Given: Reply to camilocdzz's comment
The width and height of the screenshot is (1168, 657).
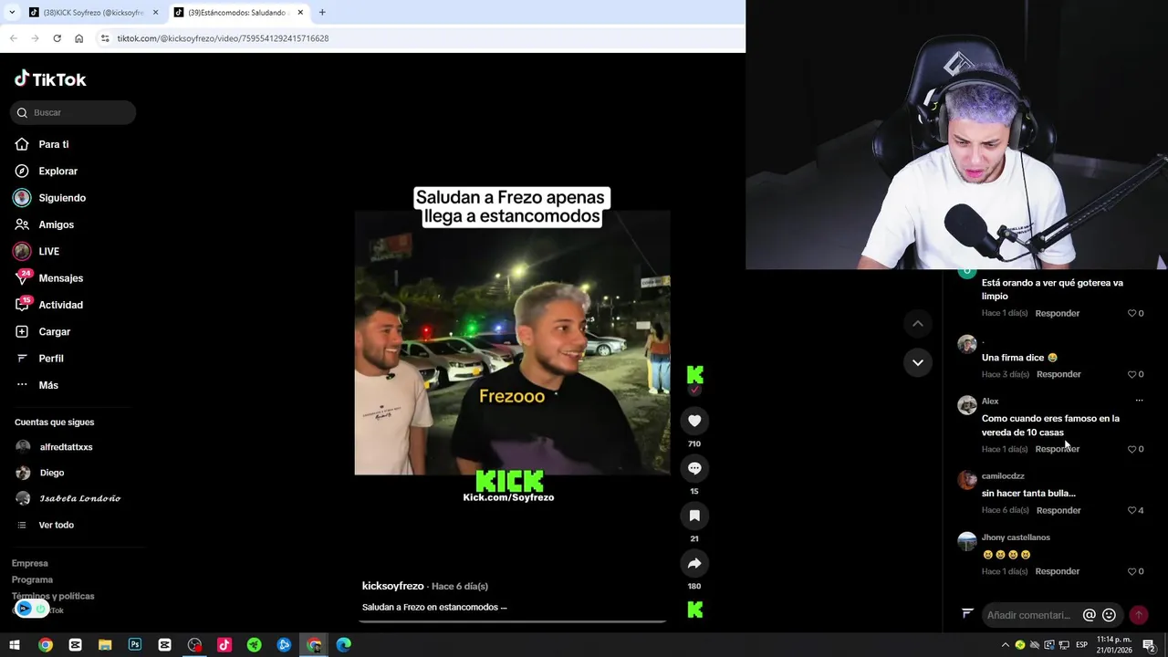Looking at the screenshot, I should 1058,510.
